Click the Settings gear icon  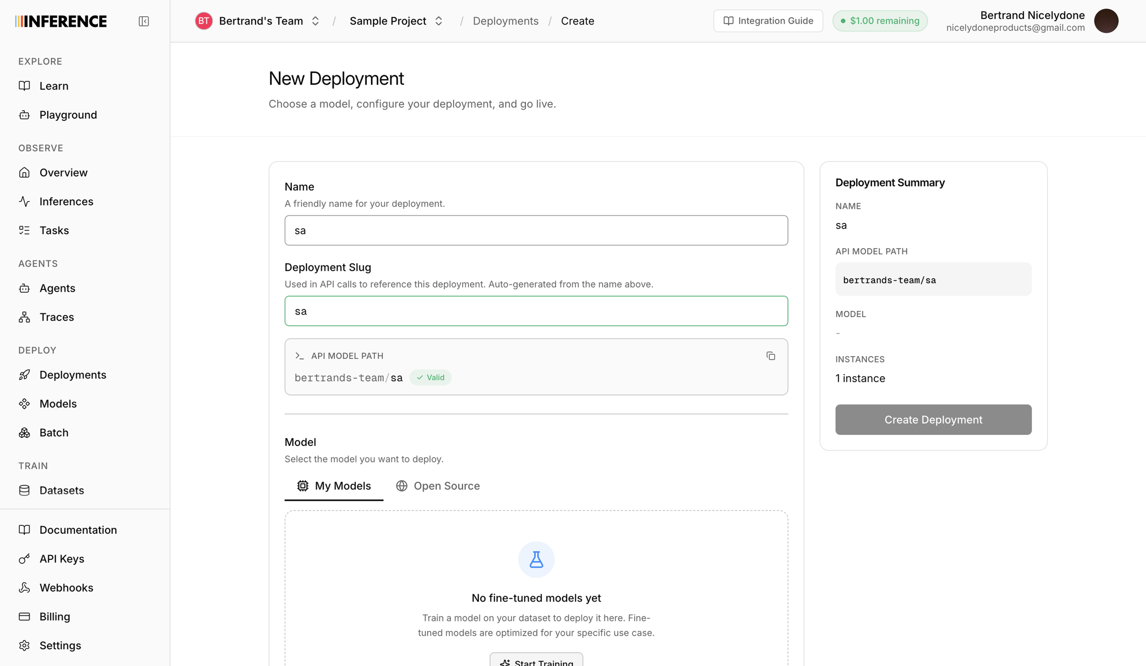point(24,645)
